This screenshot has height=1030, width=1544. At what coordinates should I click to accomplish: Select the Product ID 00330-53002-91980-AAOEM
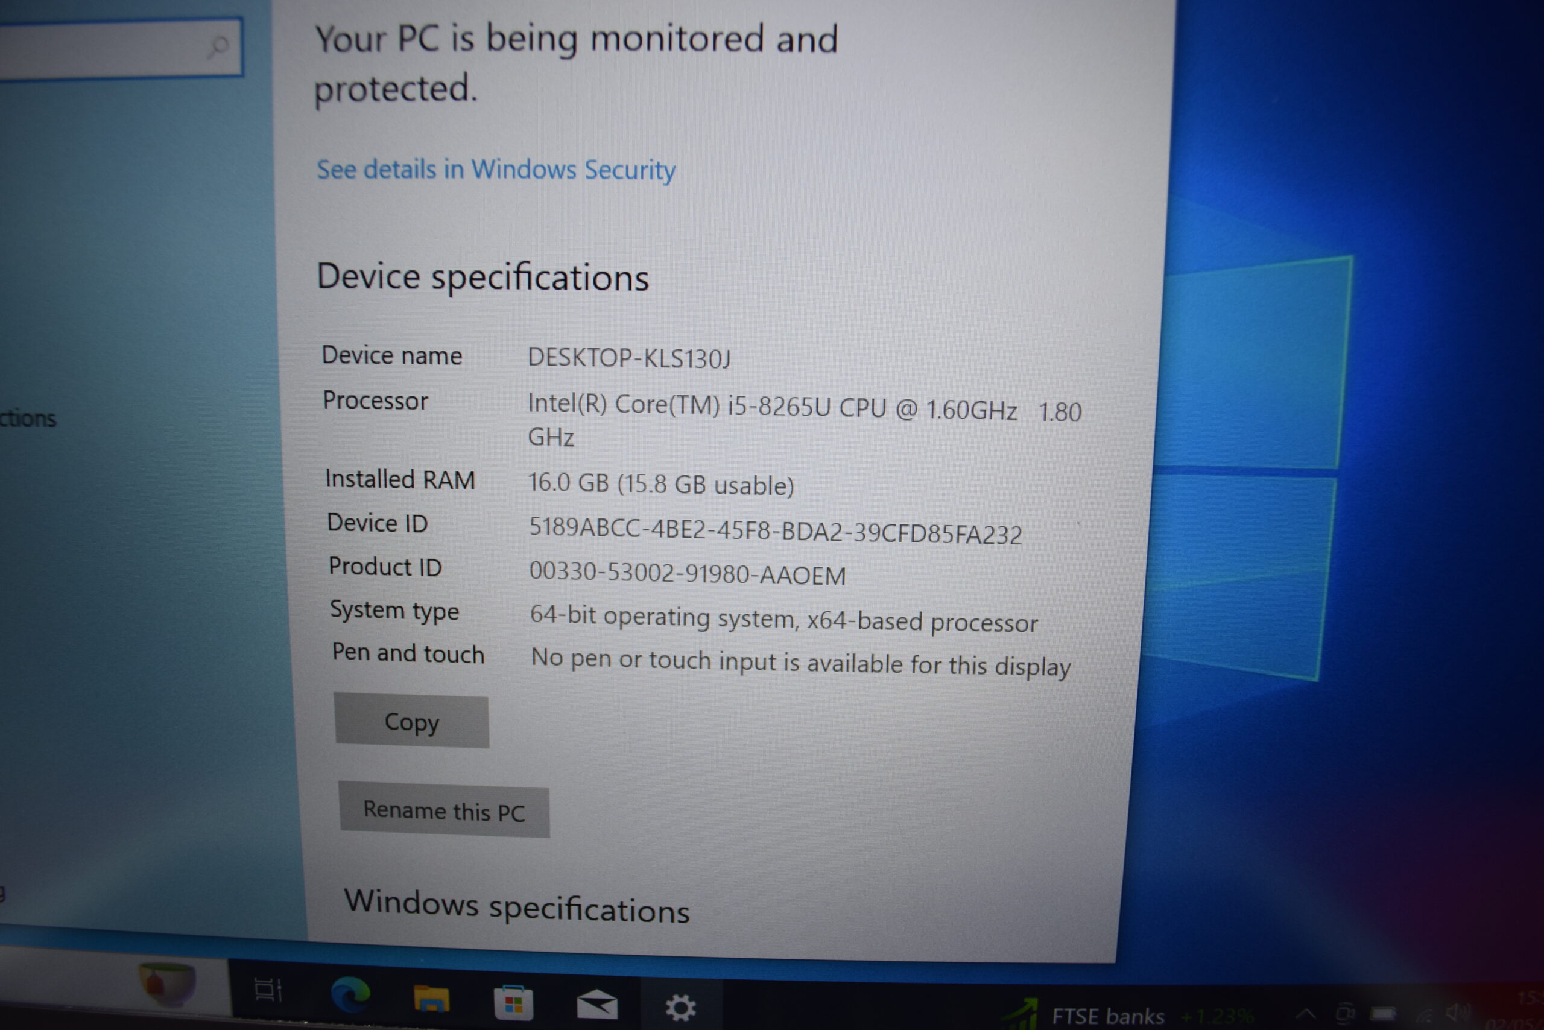688,573
